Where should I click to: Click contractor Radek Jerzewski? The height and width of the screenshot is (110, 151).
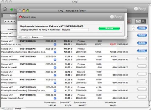pyautogui.click(x=9, y=67)
